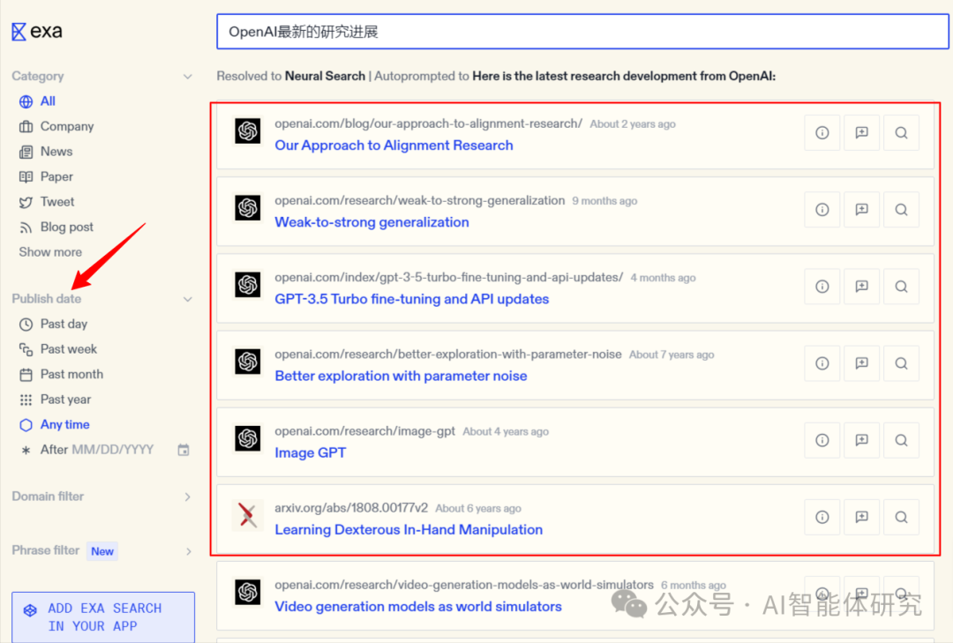
Task: Show info for GPT-3.5 Turbo fine-tuning result
Action: (x=822, y=287)
